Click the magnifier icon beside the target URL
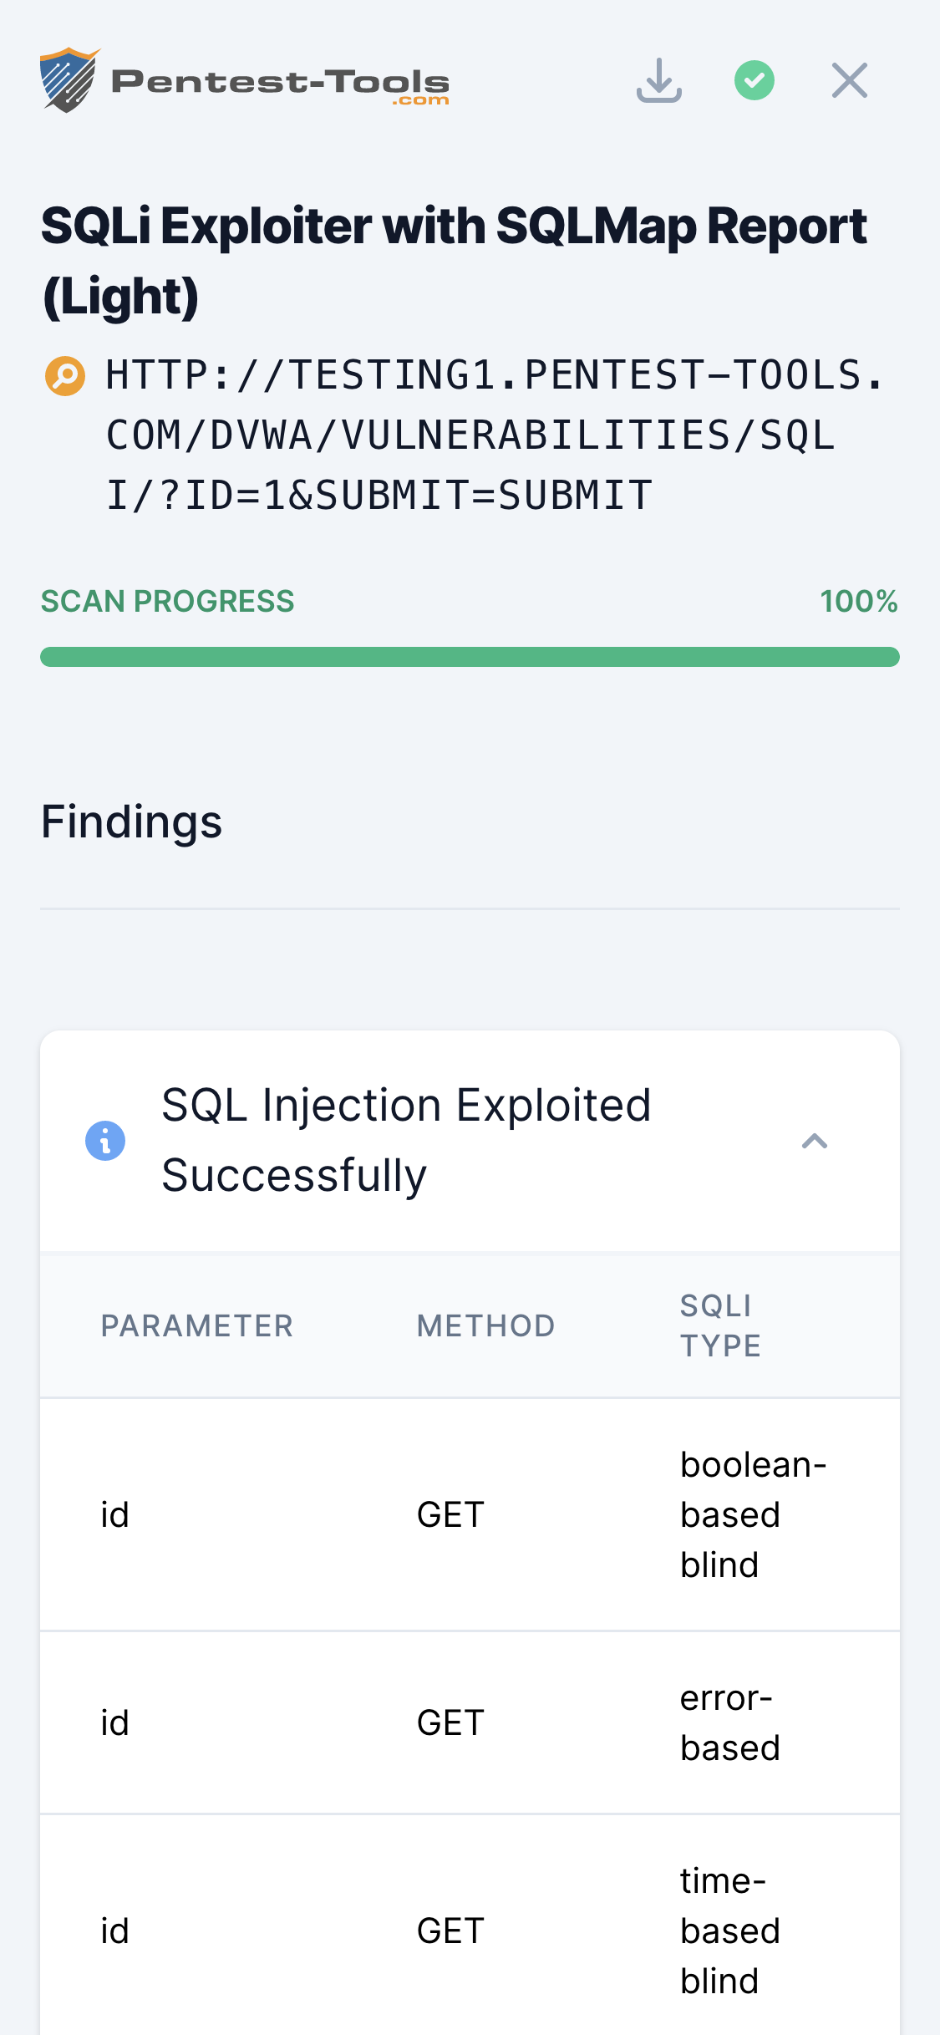The image size is (940, 2035). pyautogui.click(x=64, y=375)
